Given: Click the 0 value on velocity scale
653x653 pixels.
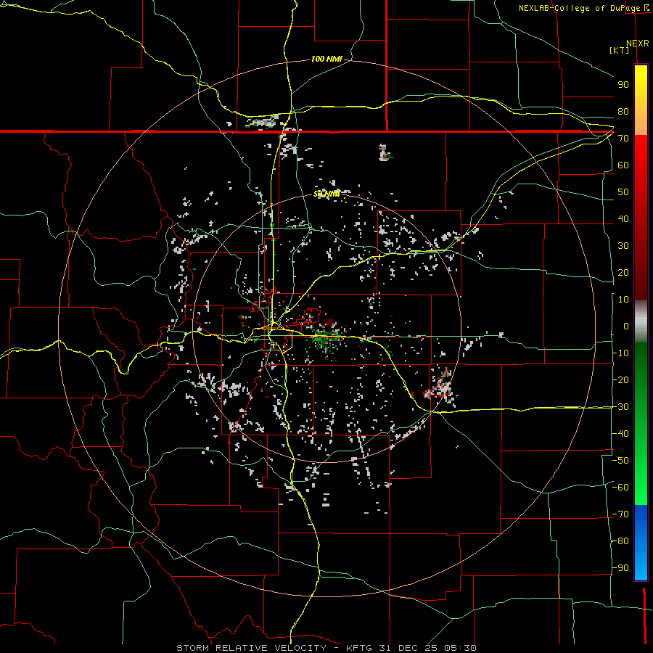Looking at the screenshot, I should (x=626, y=326).
